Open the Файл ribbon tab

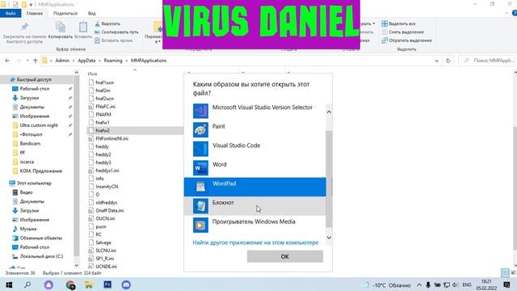(11, 13)
